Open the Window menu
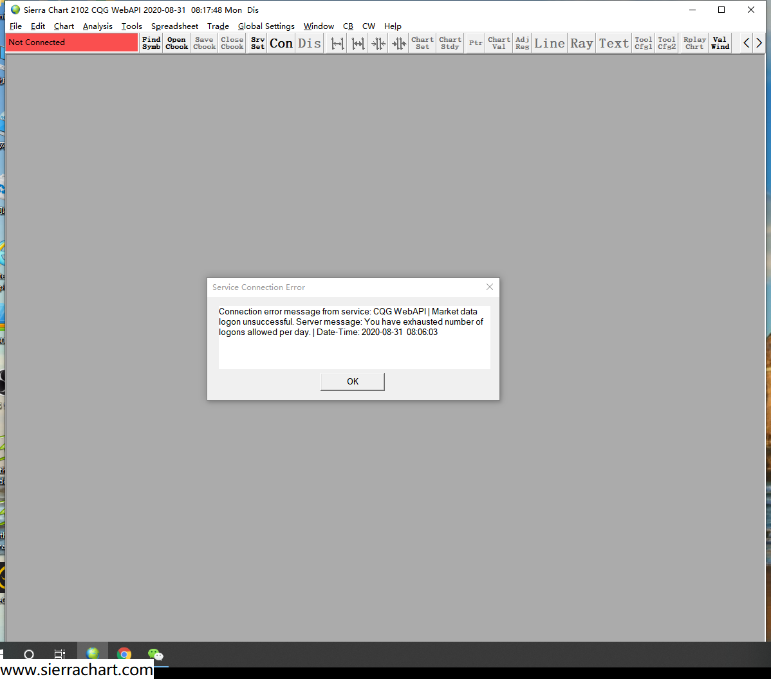 [319, 26]
